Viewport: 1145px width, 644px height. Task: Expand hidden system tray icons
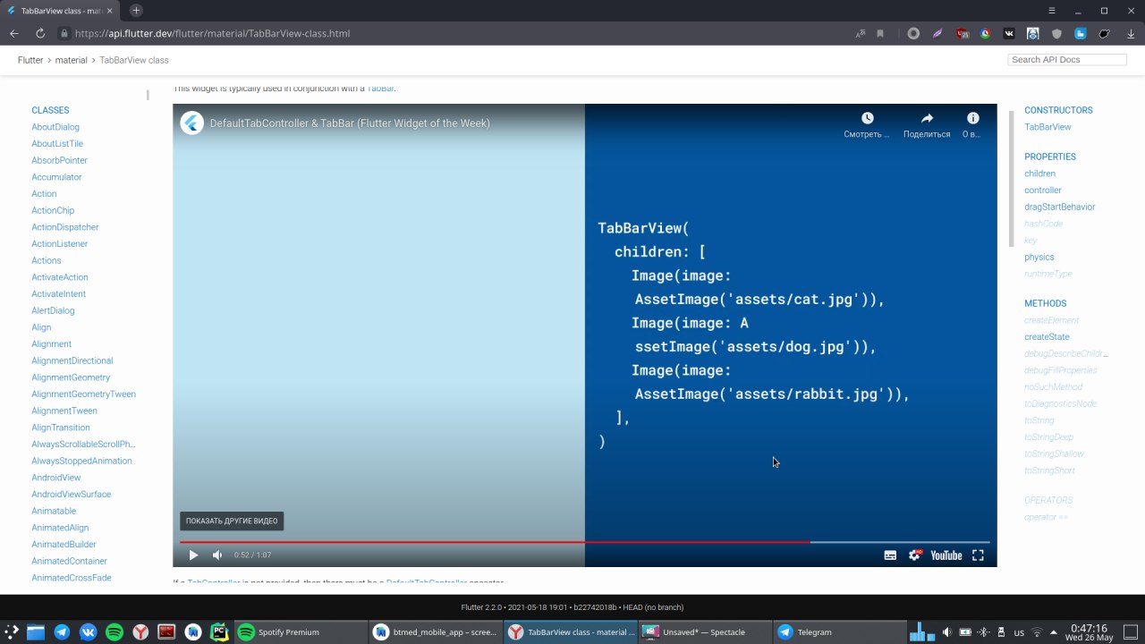click(1054, 632)
